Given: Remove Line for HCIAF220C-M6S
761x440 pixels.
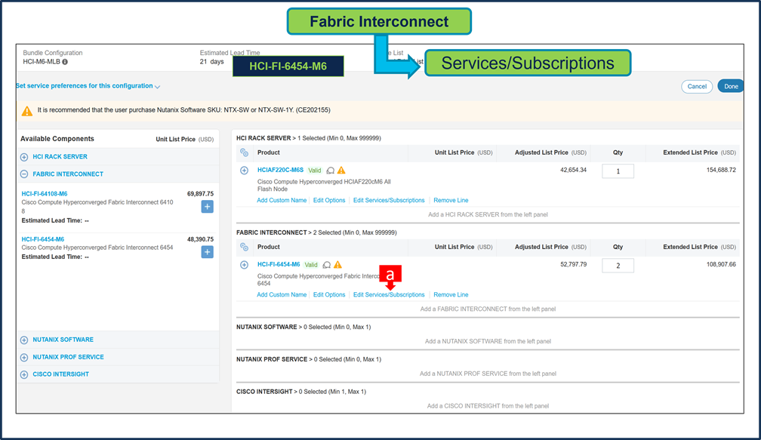Looking at the screenshot, I should pos(451,200).
